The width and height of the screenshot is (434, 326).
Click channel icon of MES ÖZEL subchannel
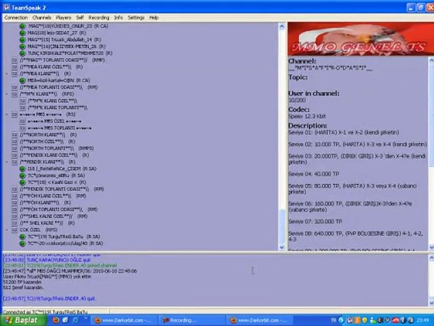pos(23,121)
